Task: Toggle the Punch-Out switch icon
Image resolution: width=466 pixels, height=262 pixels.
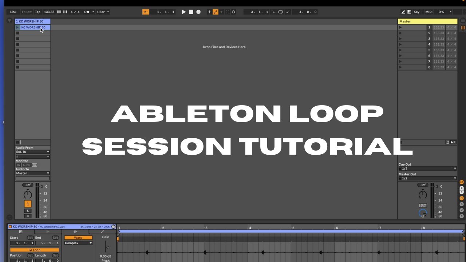Action: [288, 12]
